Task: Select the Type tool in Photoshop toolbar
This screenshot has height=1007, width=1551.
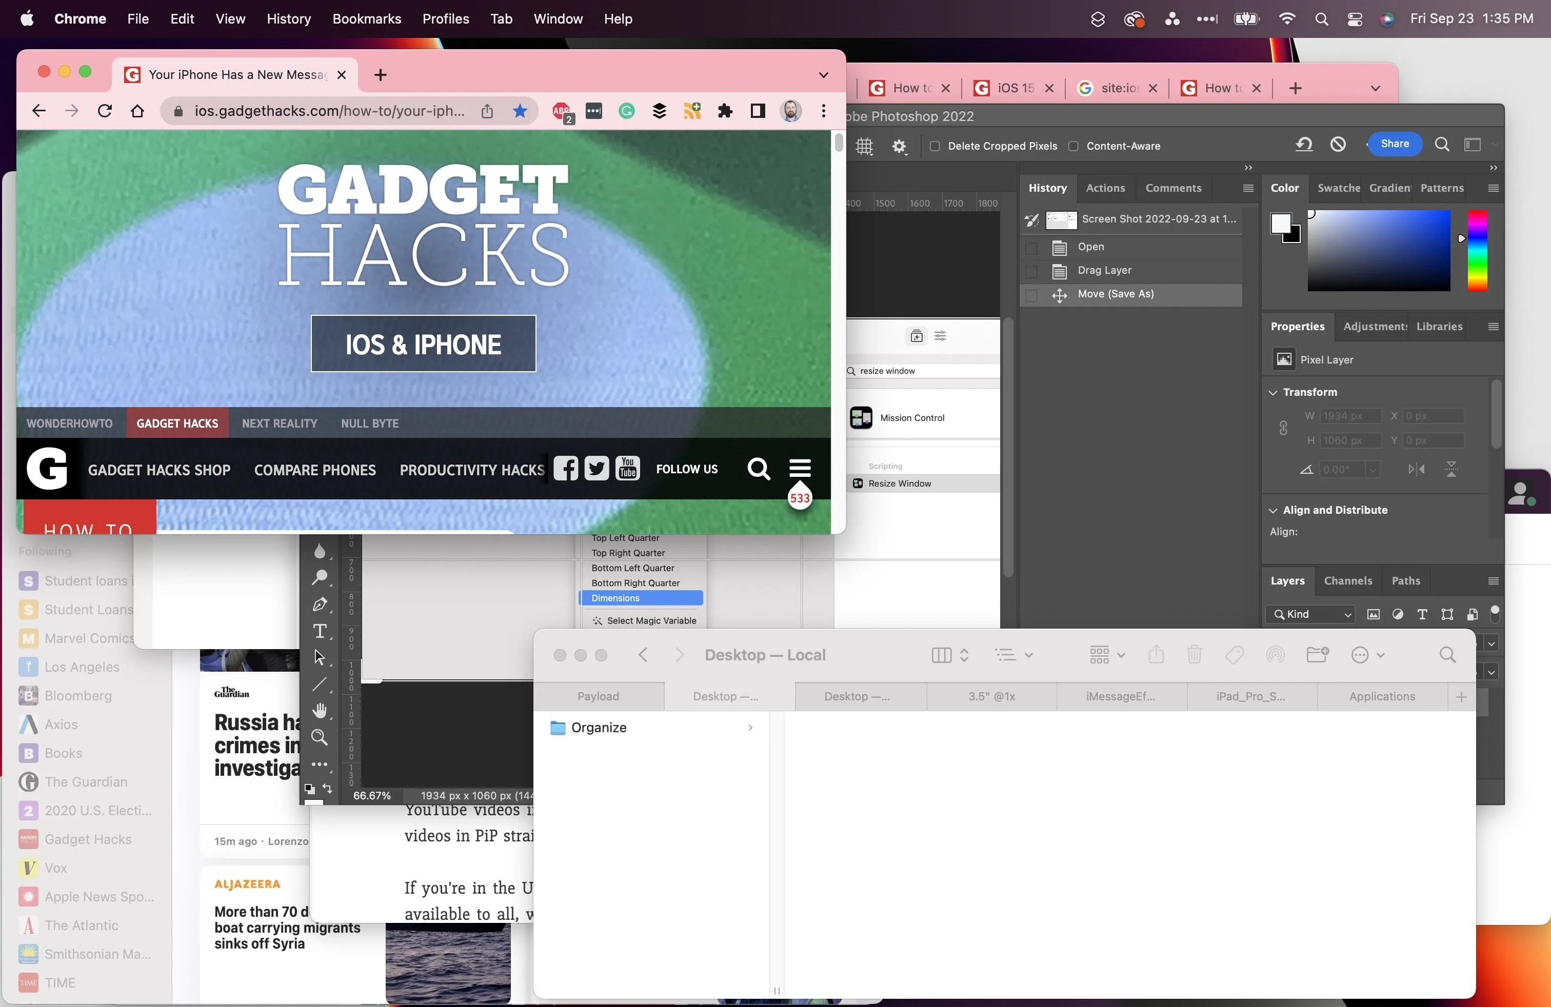Action: pos(320,631)
